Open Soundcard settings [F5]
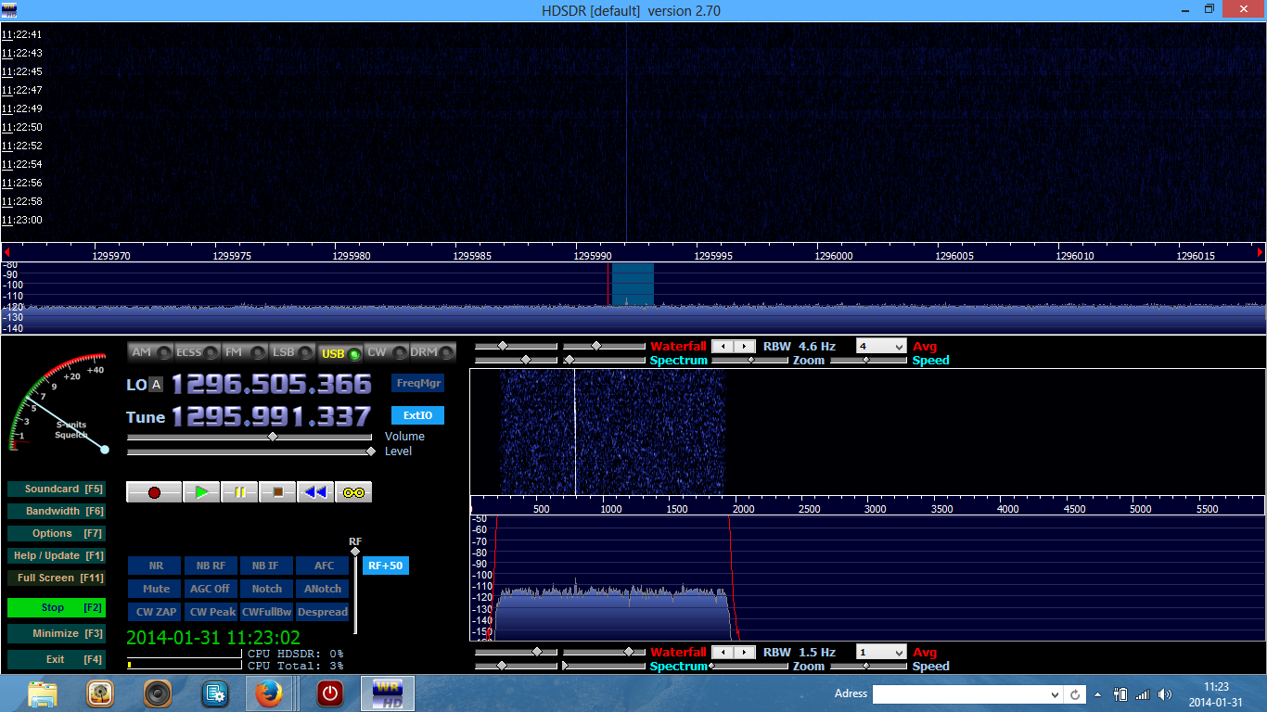 point(56,489)
